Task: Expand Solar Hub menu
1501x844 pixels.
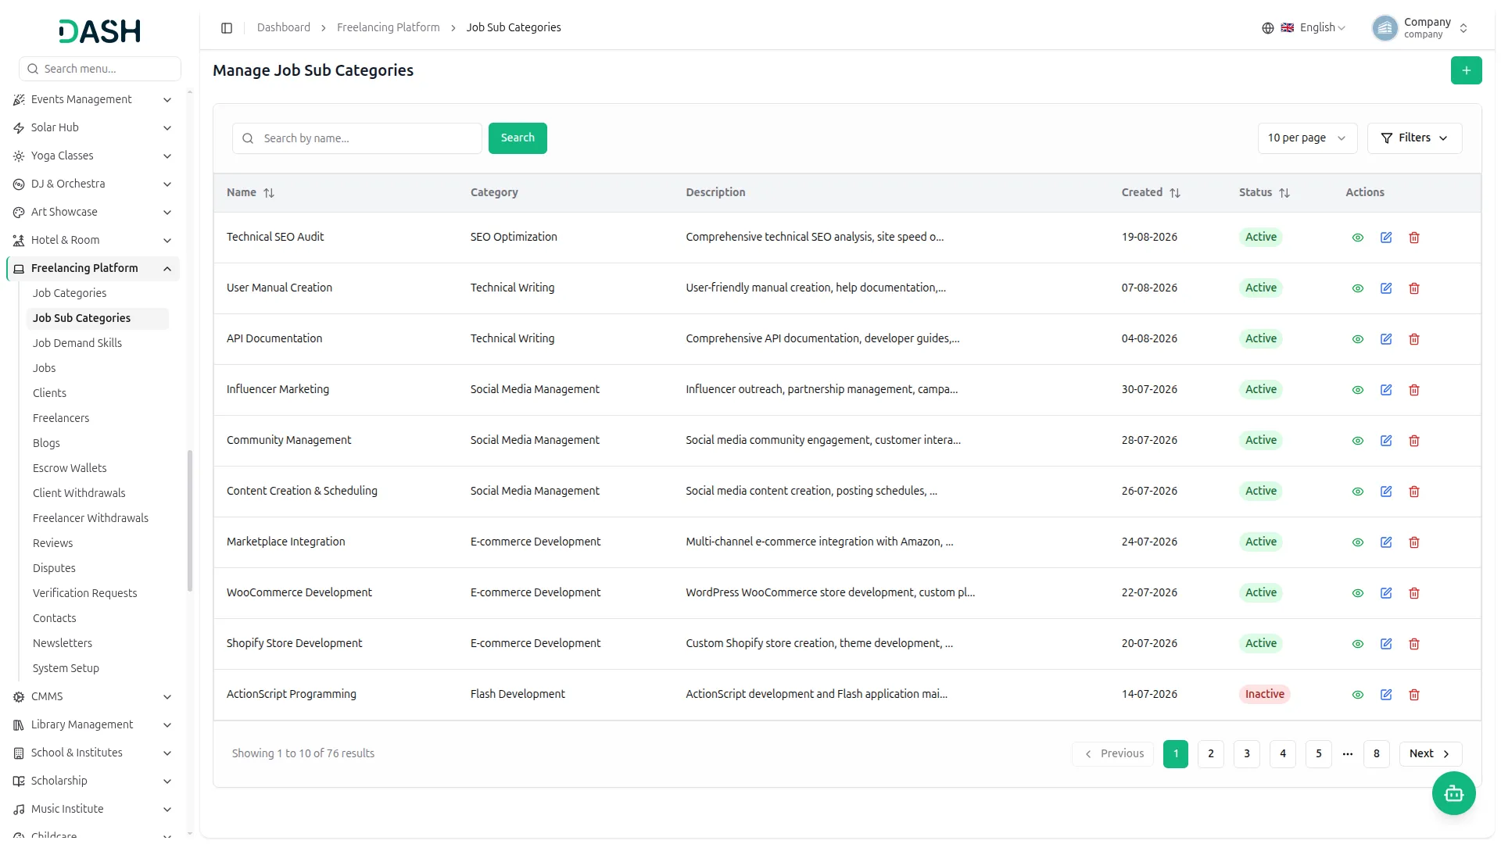Action: pyautogui.click(x=92, y=128)
